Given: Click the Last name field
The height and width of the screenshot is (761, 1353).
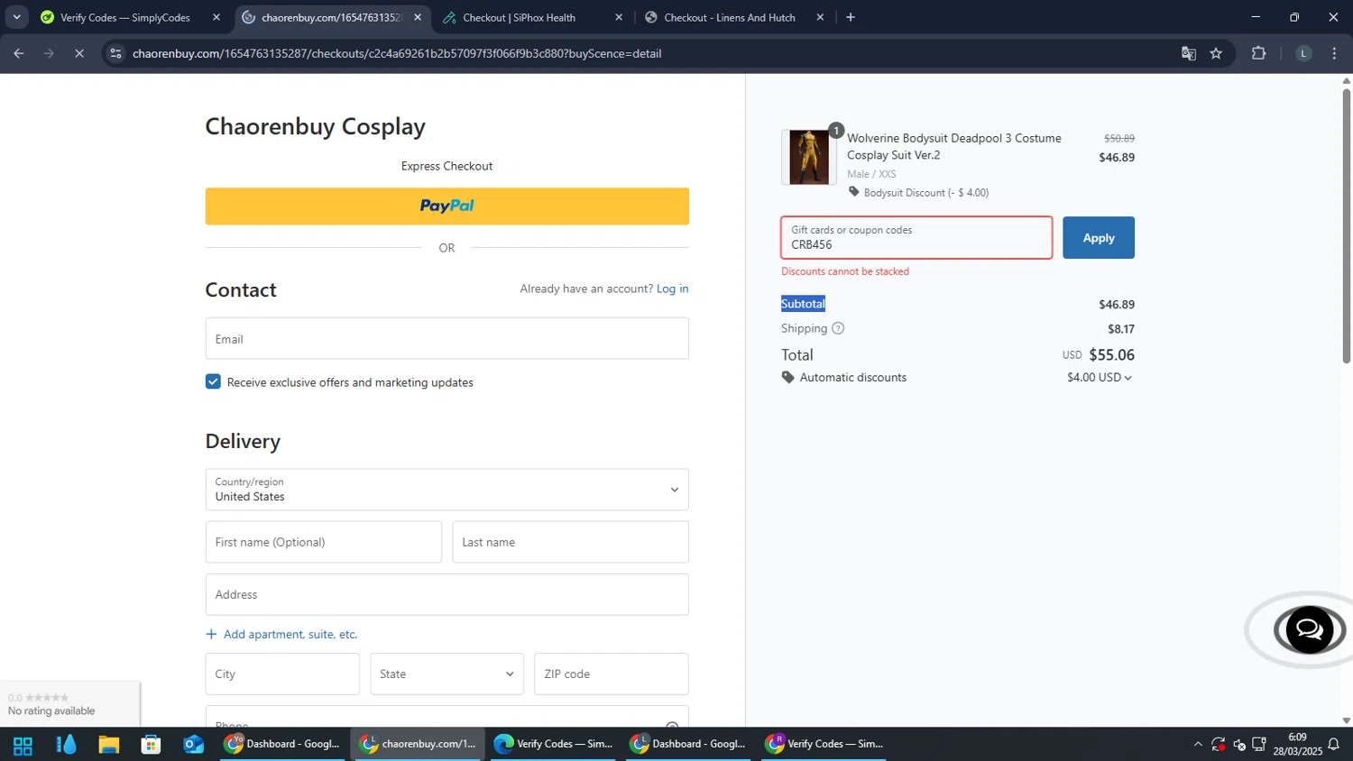Looking at the screenshot, I should pos(570,542).
